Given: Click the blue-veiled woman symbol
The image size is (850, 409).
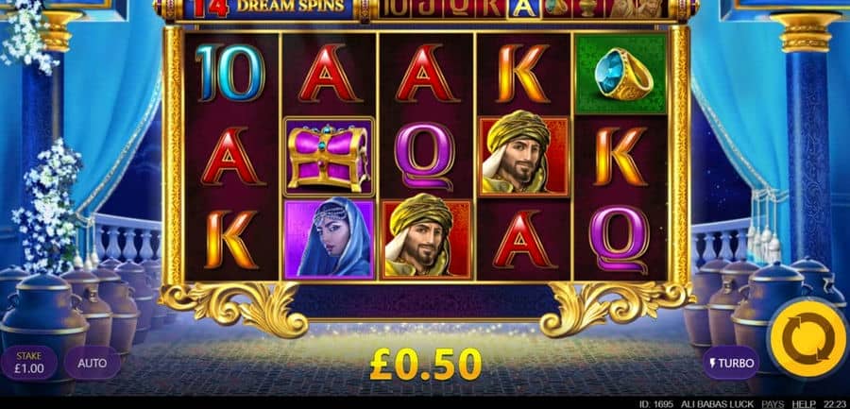Looking at the screenshot, I should click(329, 239).
